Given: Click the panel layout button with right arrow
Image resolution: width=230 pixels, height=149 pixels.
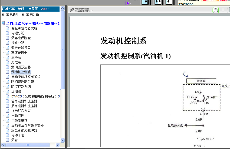Looking at the screenshot, I should click(x=145, y=2).
